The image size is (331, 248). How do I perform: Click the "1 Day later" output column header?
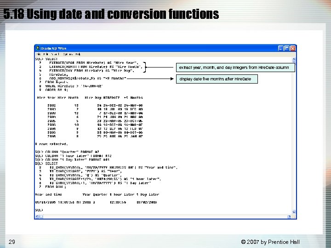pyautogui.click(x=148, y=194)
